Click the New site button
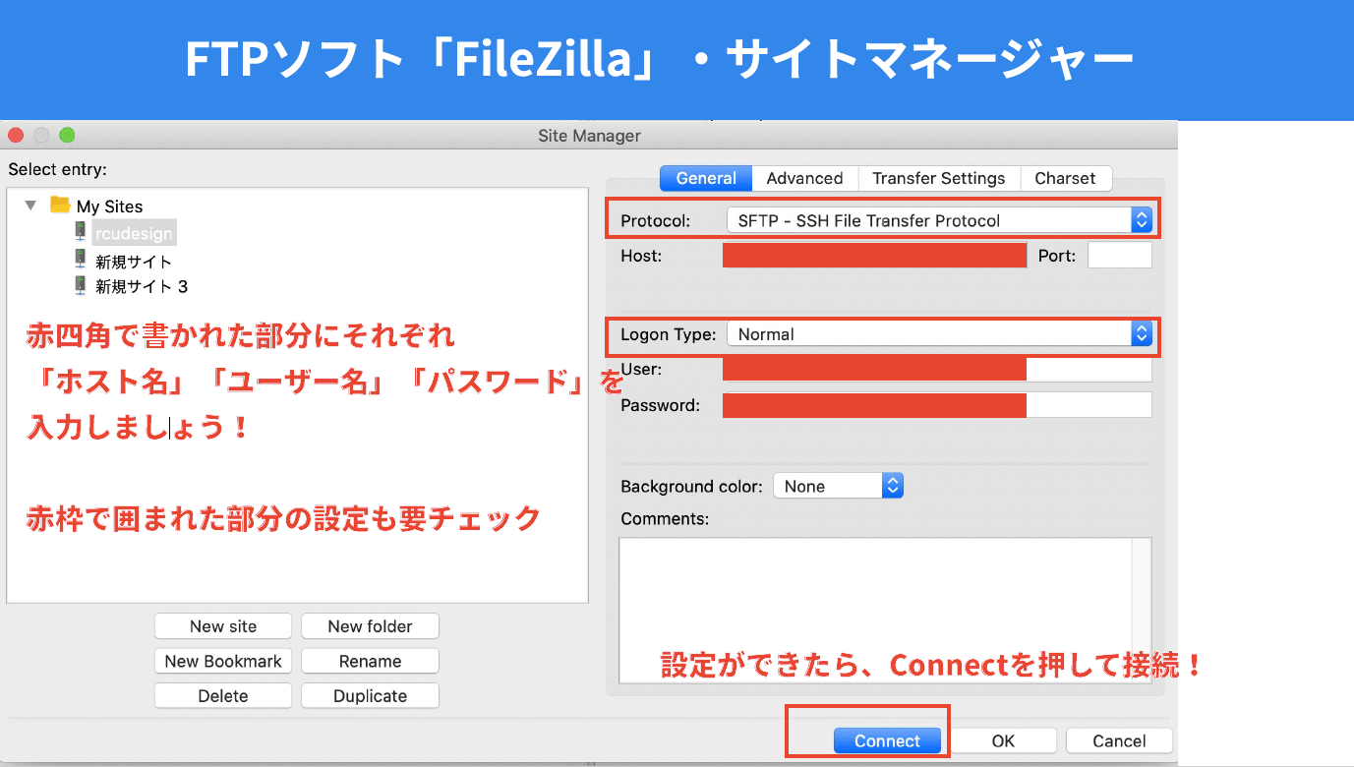 (223, 626)
